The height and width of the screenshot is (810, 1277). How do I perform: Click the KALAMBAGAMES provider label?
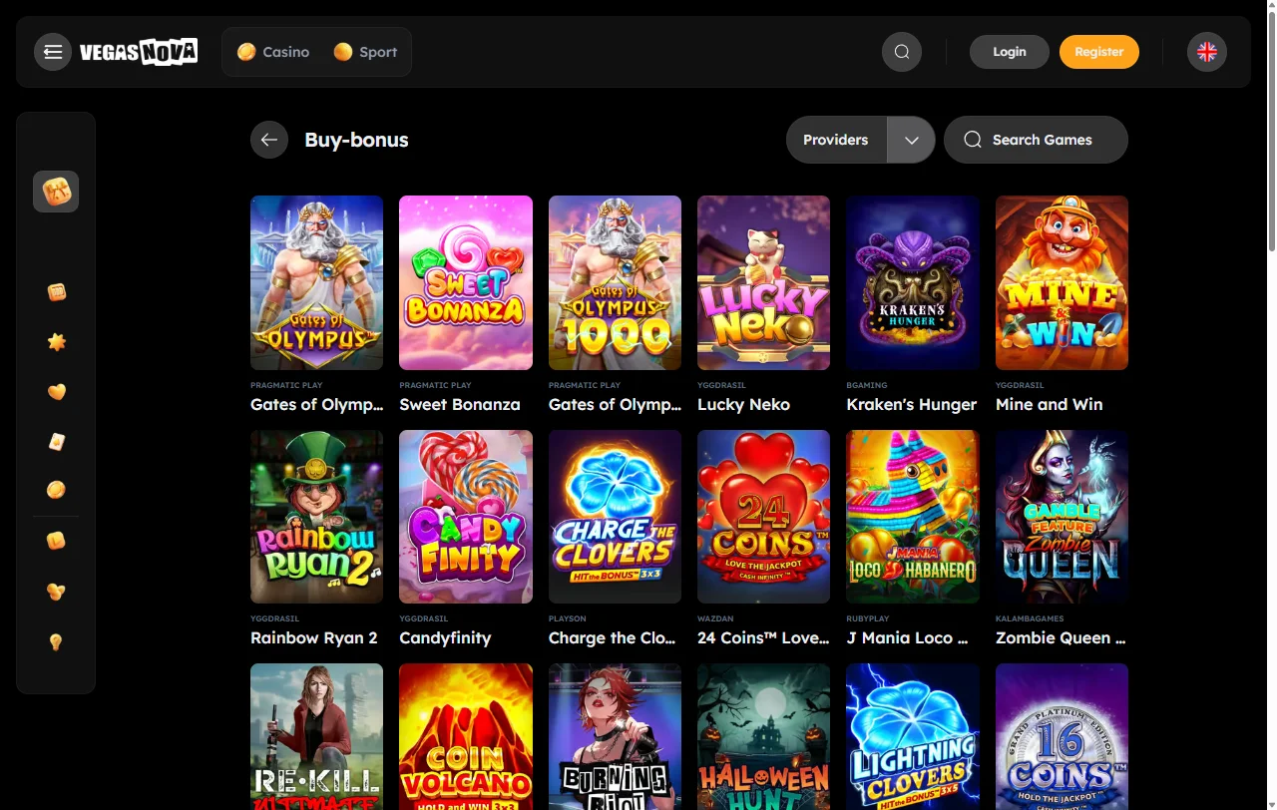tap(1030, 618)
